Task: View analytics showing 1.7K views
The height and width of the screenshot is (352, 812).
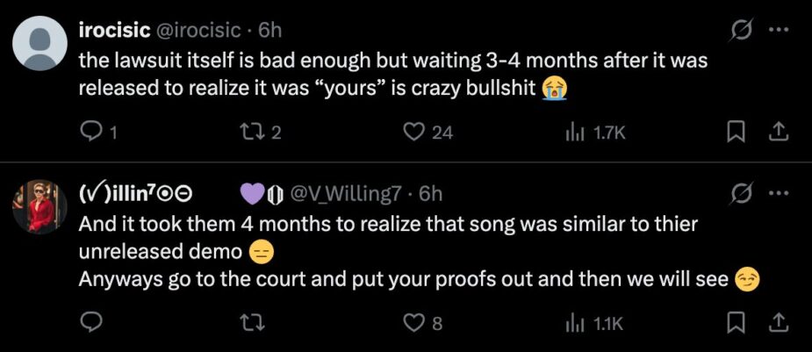Action: pyautogui.click(x=595, y=133)
